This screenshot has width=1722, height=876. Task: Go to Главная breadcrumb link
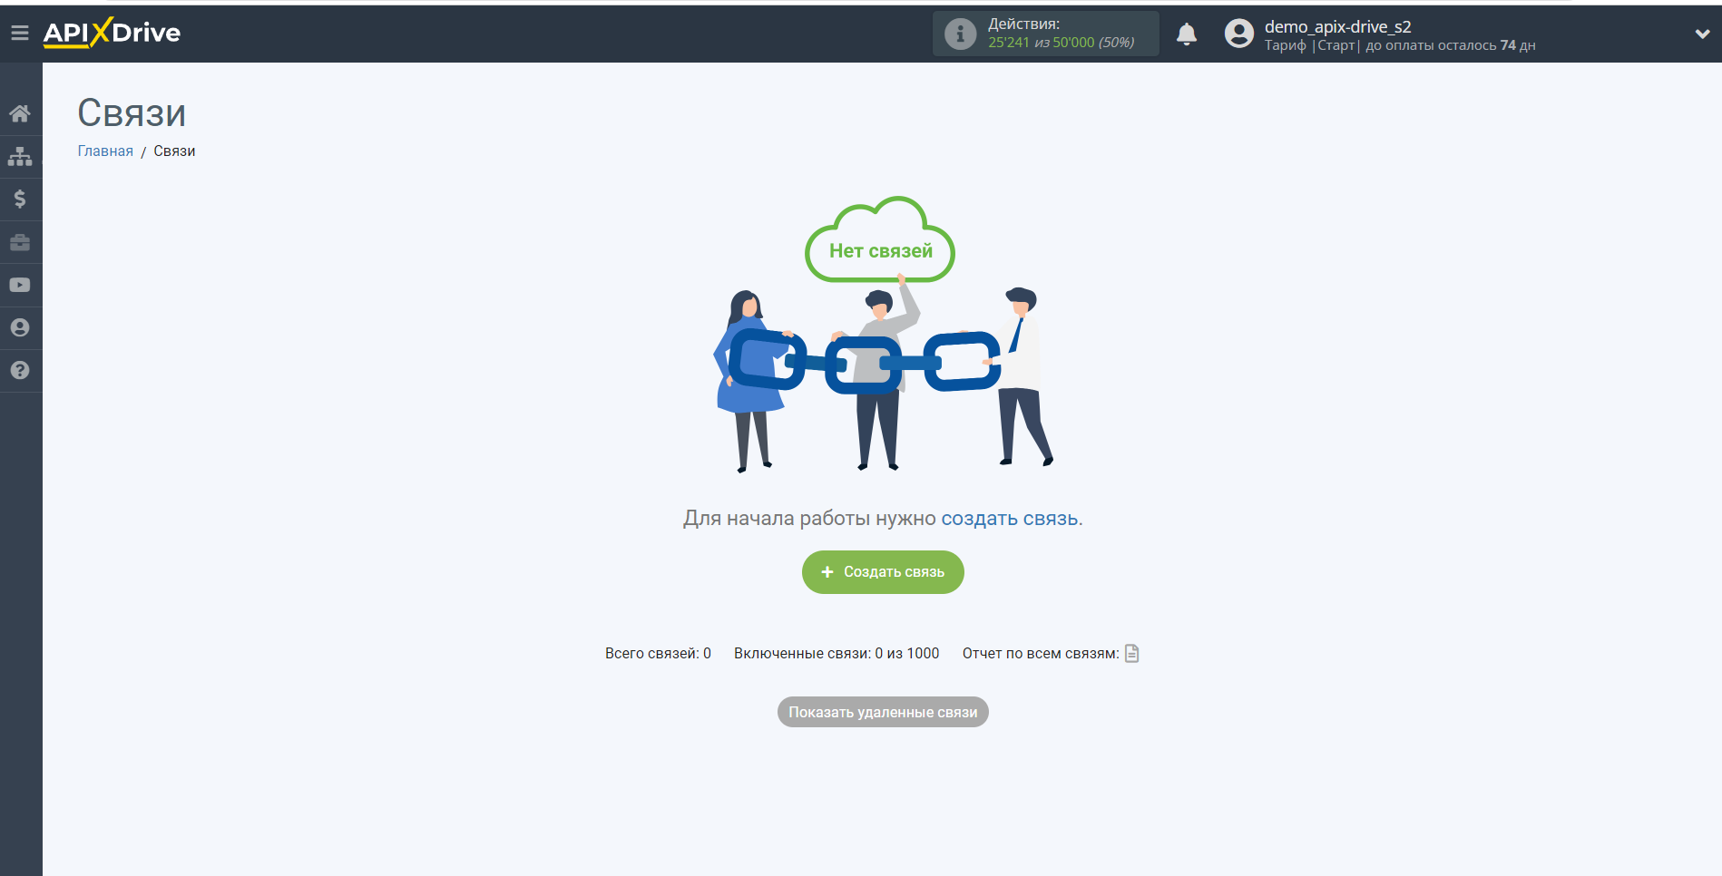[x=105, y=151]
